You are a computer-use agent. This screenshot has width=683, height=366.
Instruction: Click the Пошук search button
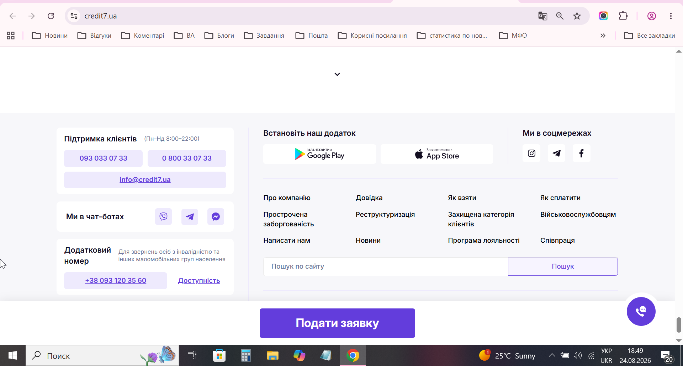(x=563, y=267)
